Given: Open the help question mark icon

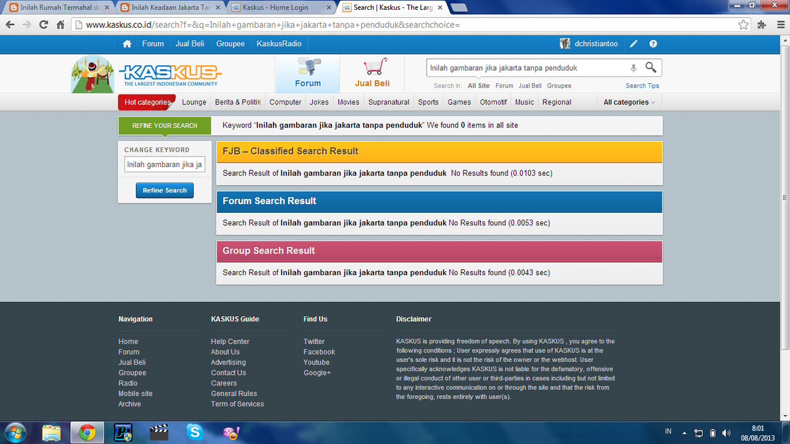Looking at the screenshot, I should [653, 44].
